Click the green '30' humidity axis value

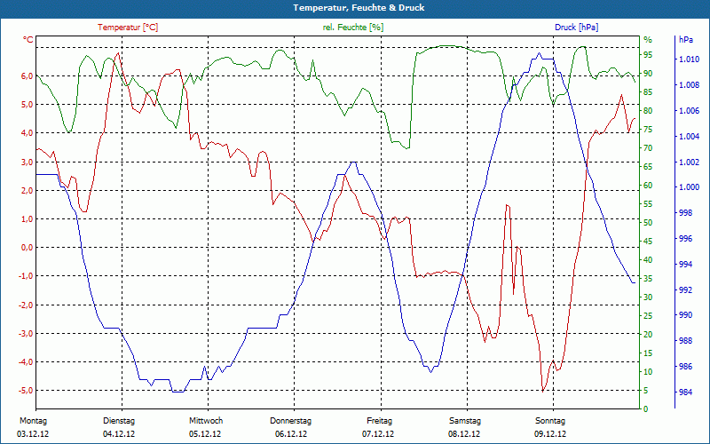pyautogui.click(x=648, y=297)
